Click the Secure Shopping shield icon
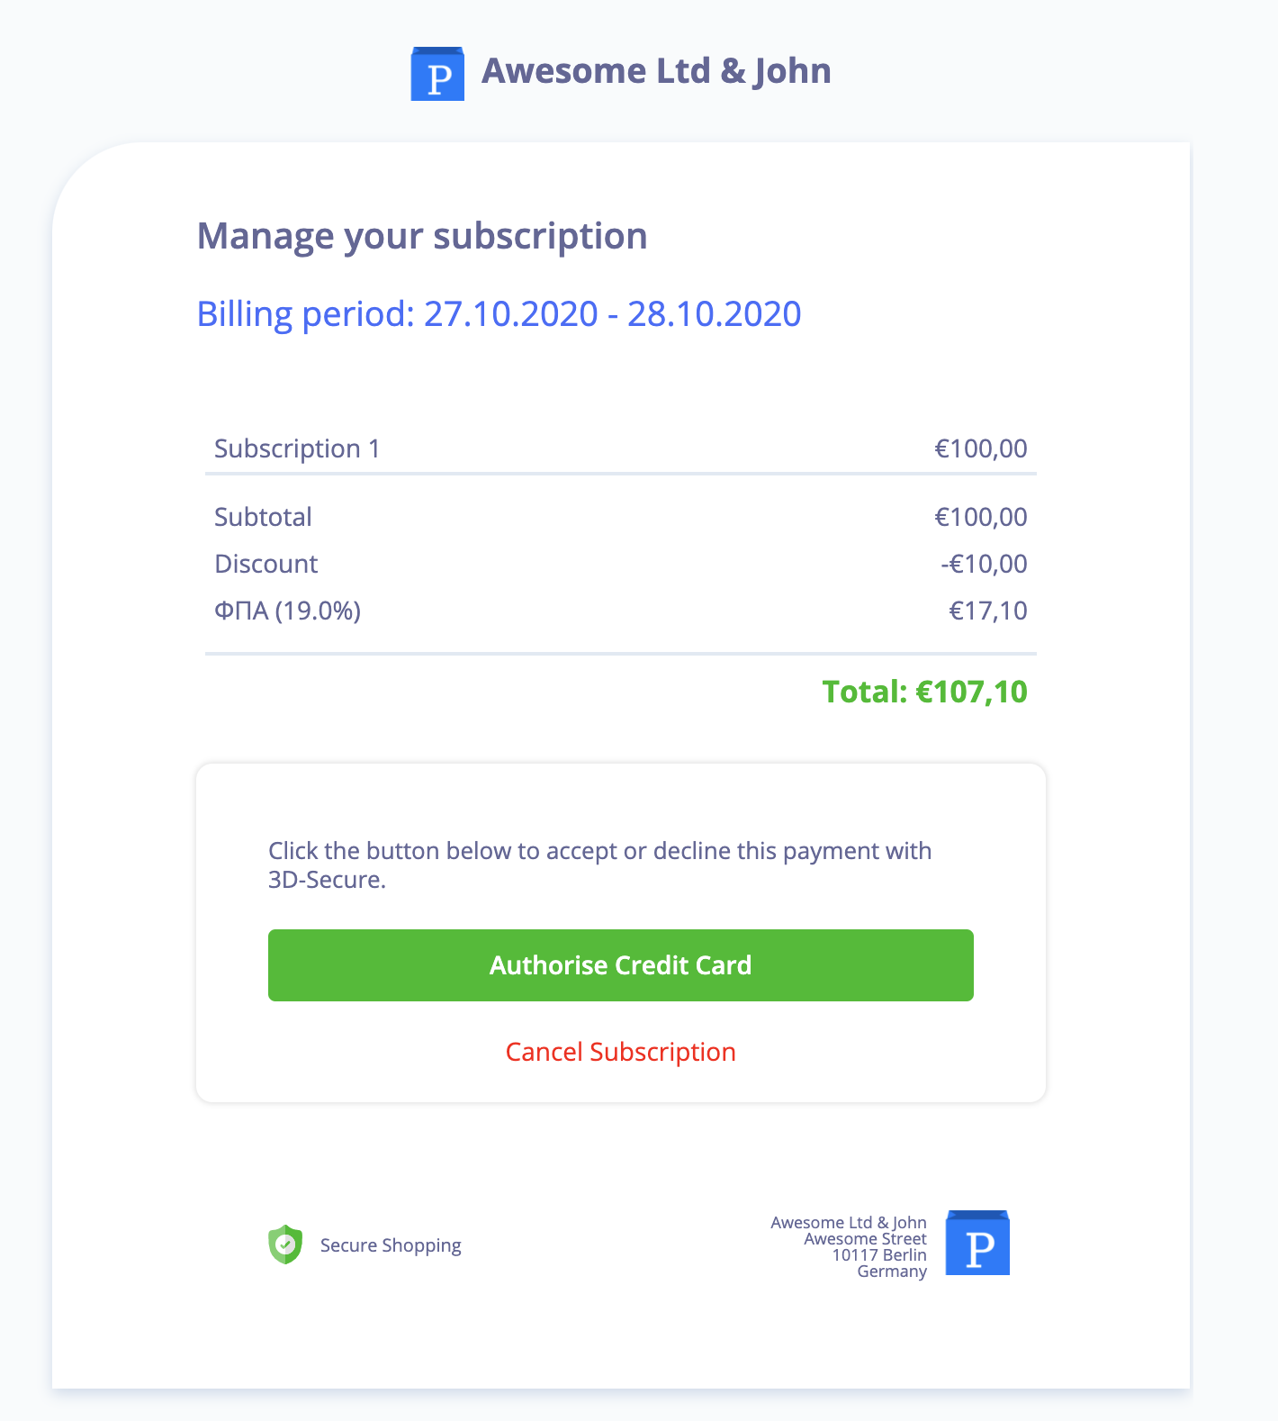Viewport: 1278px width, 1421px height. [284, 1245]
